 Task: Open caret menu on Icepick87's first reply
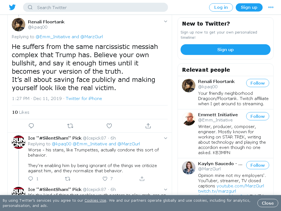point(165,138)
